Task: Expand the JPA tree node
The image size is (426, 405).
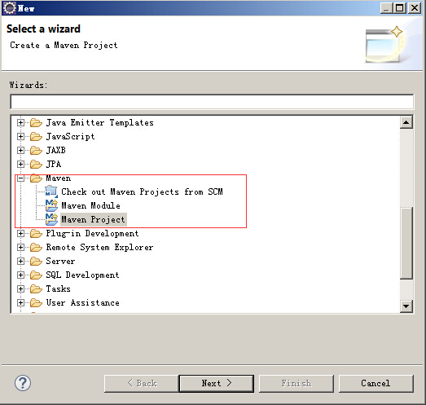Action: pyautogui.click(x=20, y=164)
